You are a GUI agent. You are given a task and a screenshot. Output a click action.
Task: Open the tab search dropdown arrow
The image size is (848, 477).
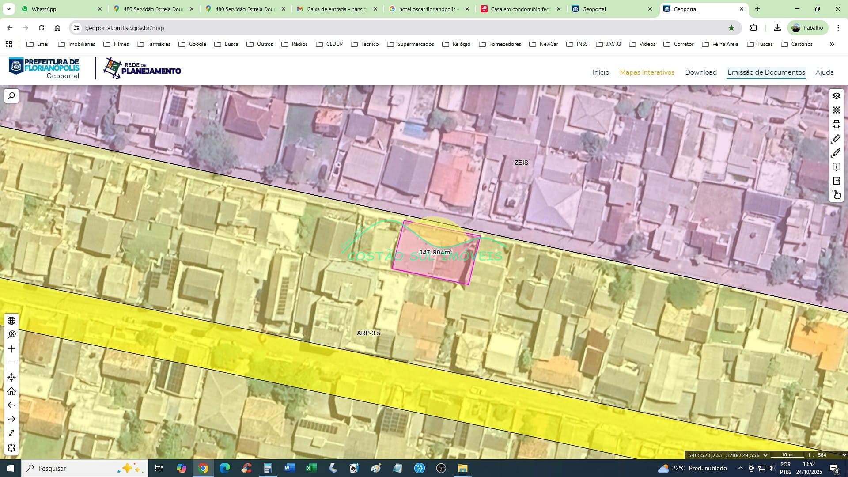point(8,9)
